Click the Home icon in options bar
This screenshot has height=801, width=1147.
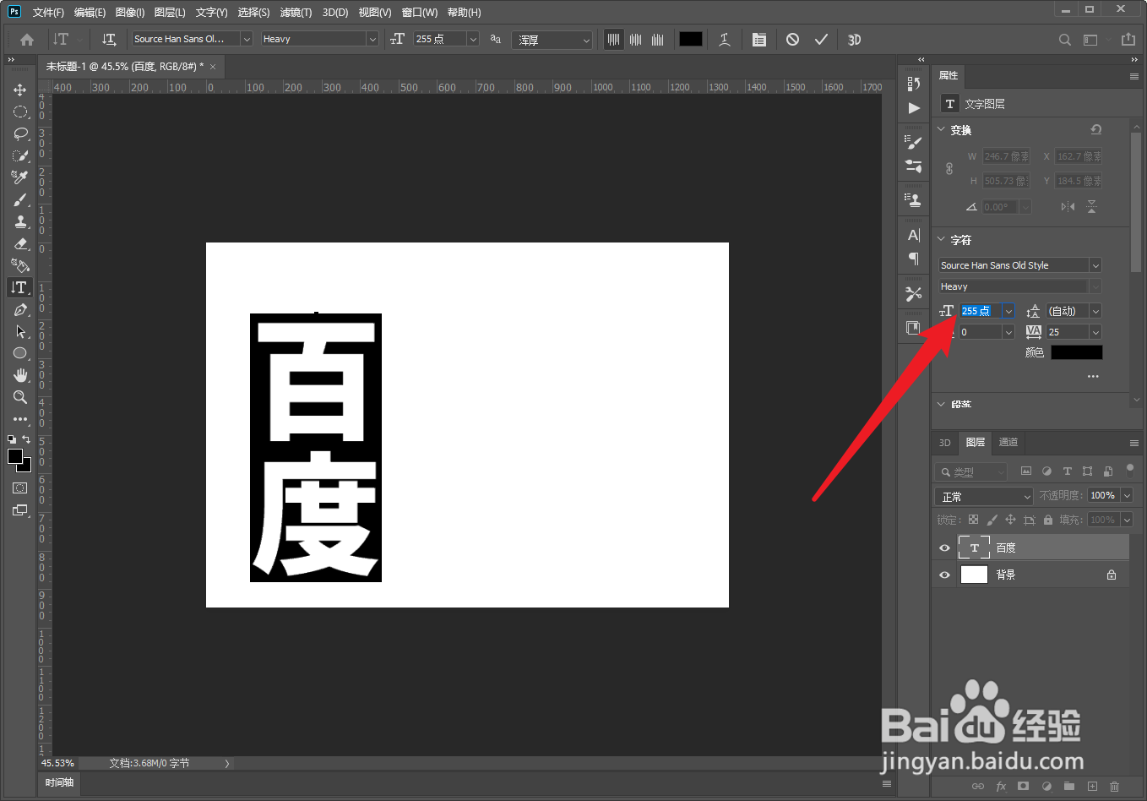(27, 40)
